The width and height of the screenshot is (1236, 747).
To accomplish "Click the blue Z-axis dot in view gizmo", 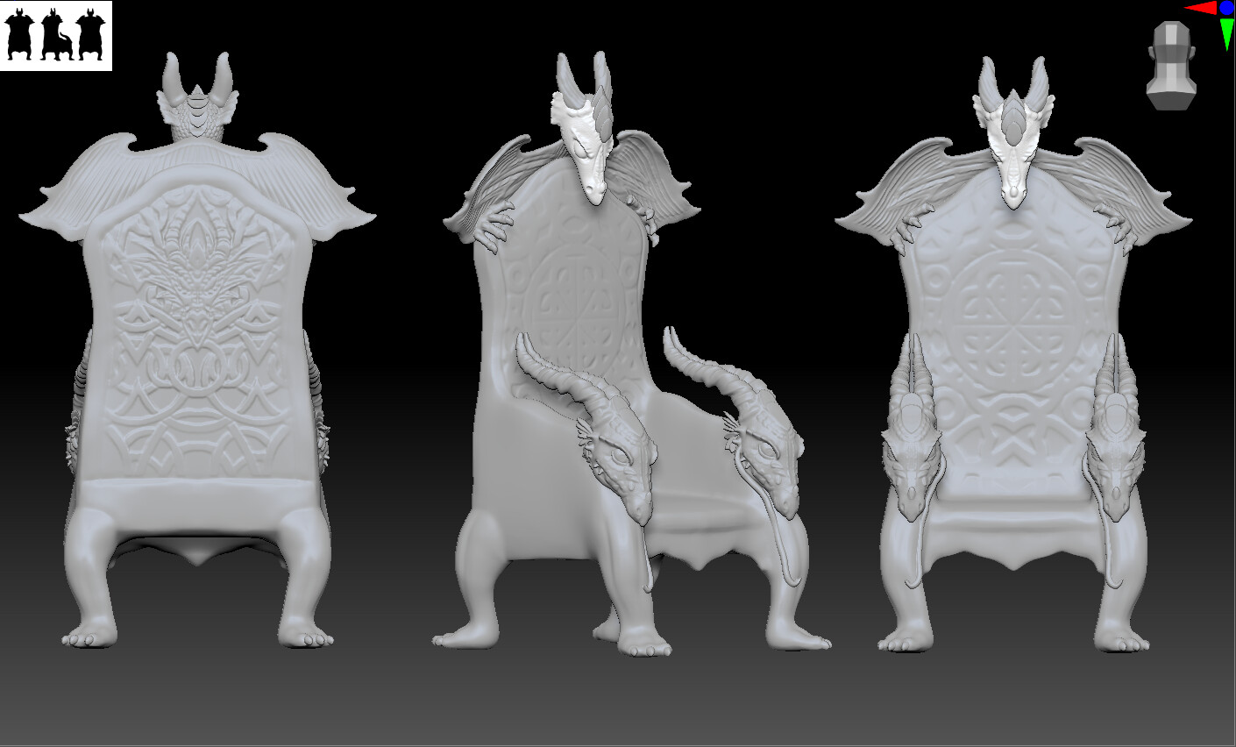I will point(1226,8).
